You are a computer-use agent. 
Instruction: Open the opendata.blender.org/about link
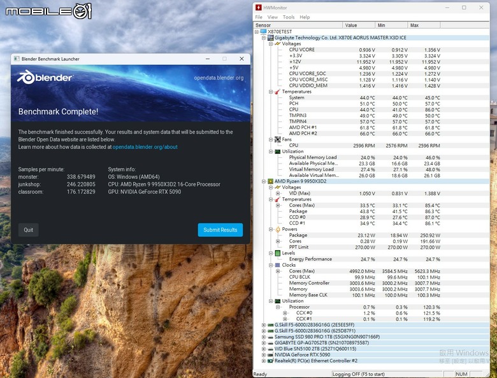[x=145, y=147]
